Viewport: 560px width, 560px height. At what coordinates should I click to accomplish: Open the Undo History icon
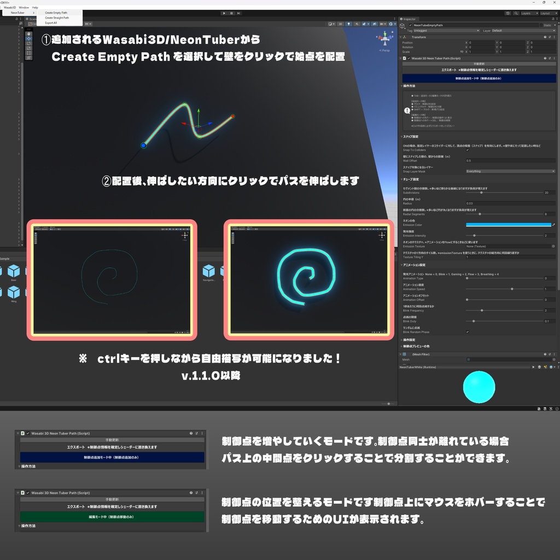point(508,13)
